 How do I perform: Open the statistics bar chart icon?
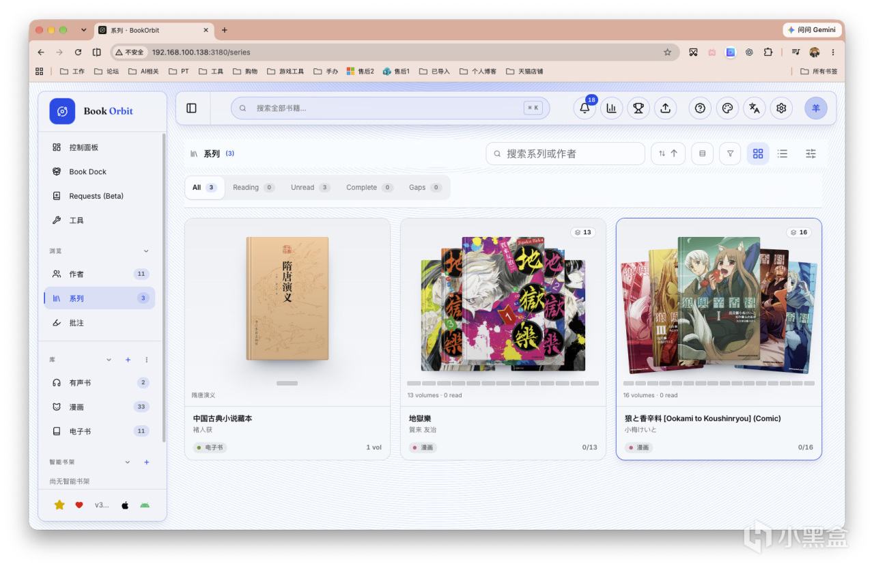pos(611,108)
